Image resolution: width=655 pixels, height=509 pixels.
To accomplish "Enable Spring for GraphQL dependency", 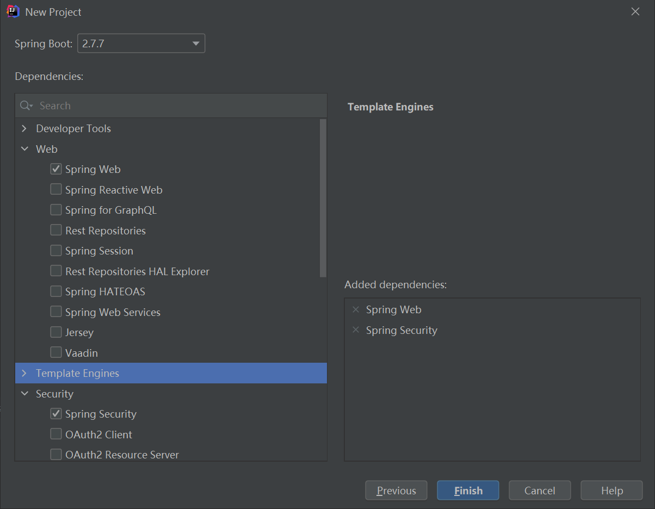I will [56, 210].
